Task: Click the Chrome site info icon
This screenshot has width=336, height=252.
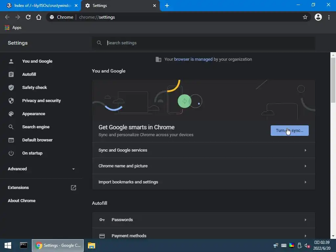Action: pos(52,17)
